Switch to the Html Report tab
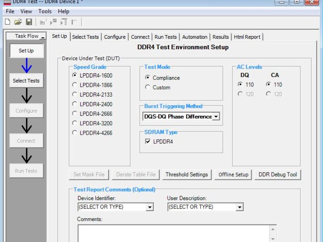 coord(247,36)
